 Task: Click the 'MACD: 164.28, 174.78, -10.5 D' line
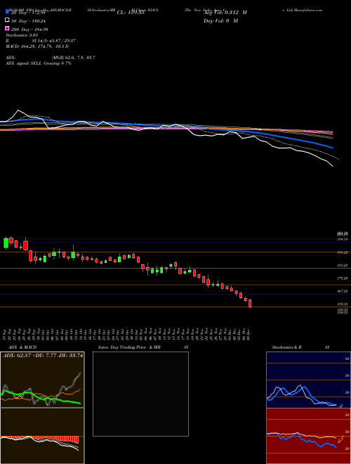[x=37, y=46]
